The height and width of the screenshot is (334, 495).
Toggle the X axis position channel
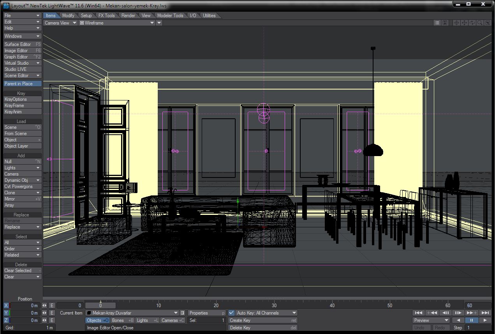(x=6, y=306)
